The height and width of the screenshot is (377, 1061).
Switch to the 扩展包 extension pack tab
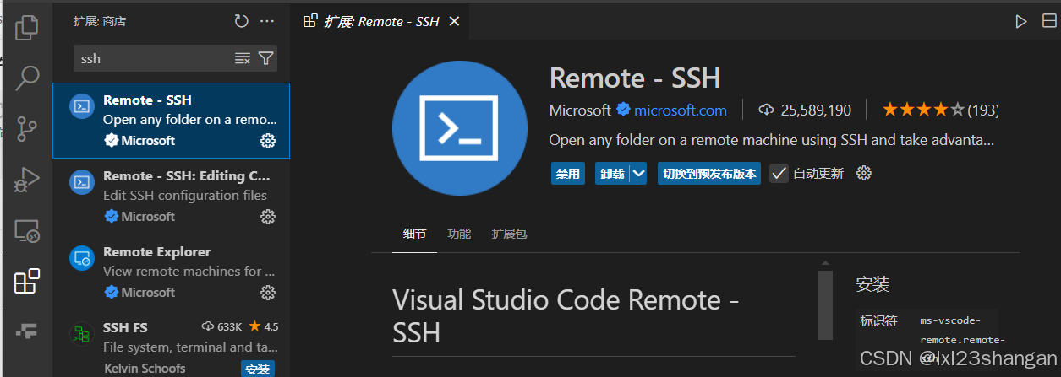(509, 234)
